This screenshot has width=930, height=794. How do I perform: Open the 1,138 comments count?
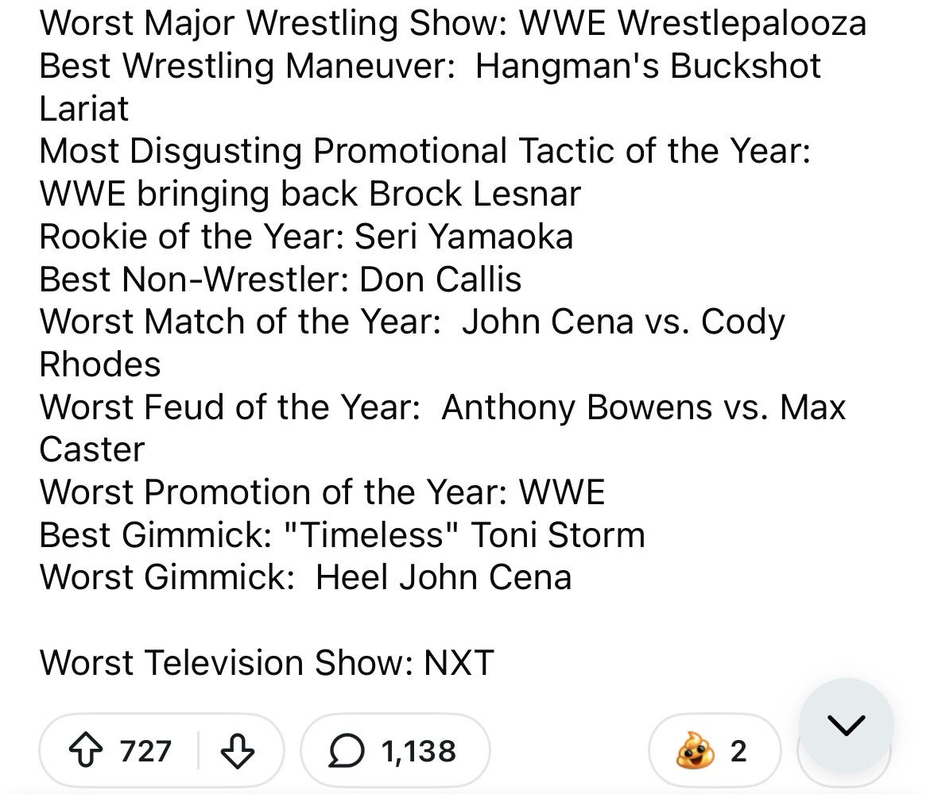[x=418, y=750]
